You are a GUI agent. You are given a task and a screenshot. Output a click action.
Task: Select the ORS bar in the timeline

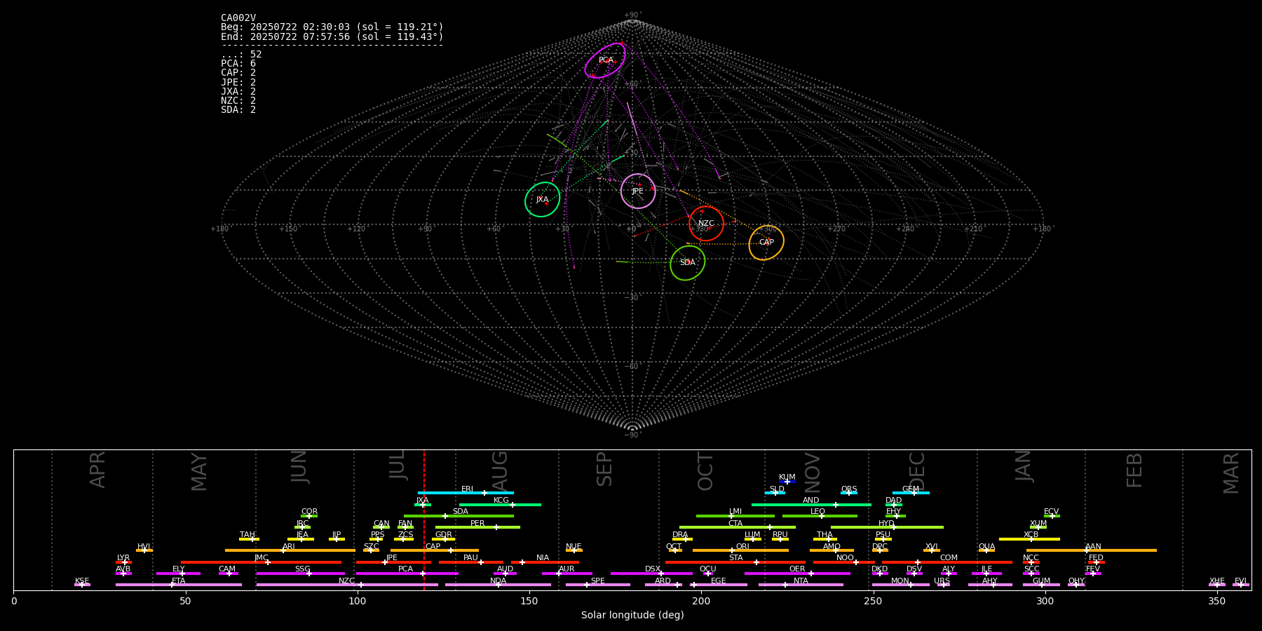click(x=849, y=493)
